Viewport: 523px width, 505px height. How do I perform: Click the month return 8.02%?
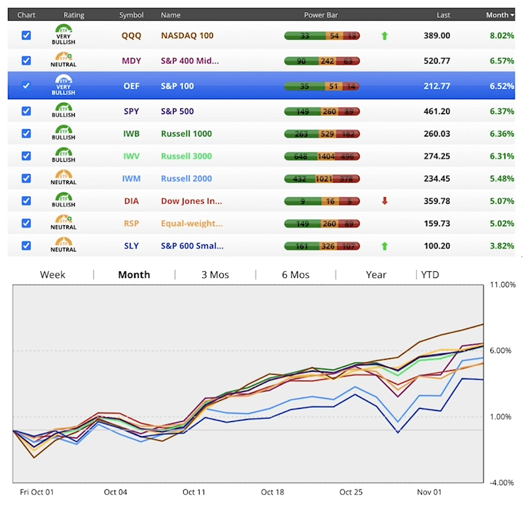point(501,35)
